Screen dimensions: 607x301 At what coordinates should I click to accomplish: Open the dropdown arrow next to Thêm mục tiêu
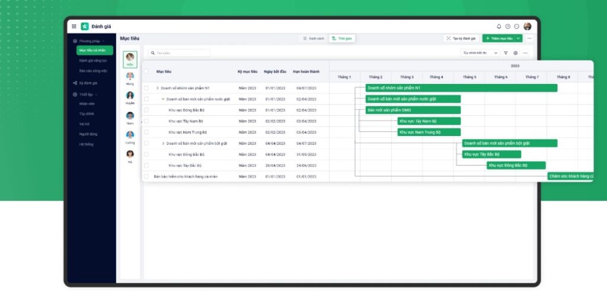519,38
